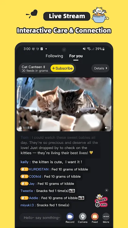Close the feed 6 cats promo sticker
Screen dimensions: 128x228
tap(107, 190)
